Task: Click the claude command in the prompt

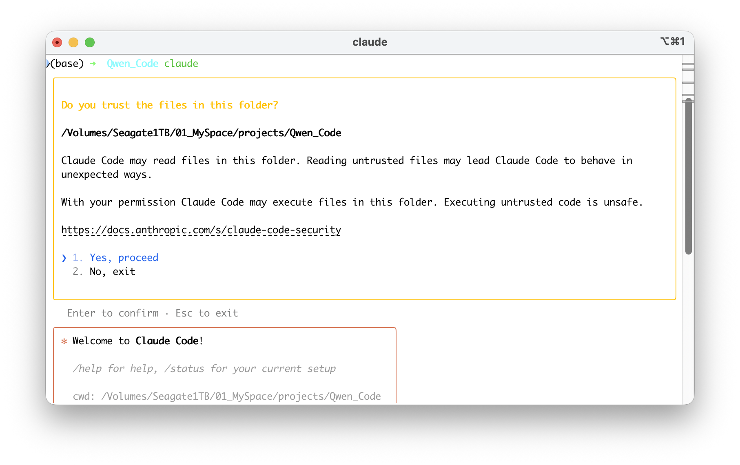Action: click(x=181, y=63)
